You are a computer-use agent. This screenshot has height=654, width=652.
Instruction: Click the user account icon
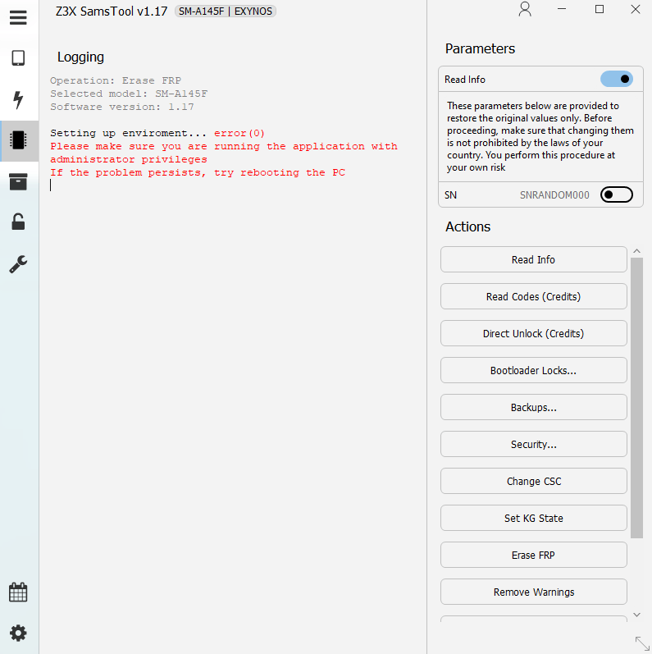(x=525, y=10)
